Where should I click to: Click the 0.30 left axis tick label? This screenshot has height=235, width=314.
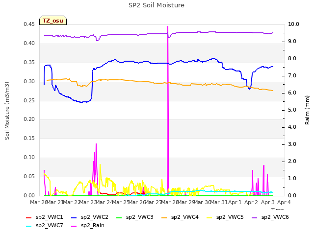[29, 82]
